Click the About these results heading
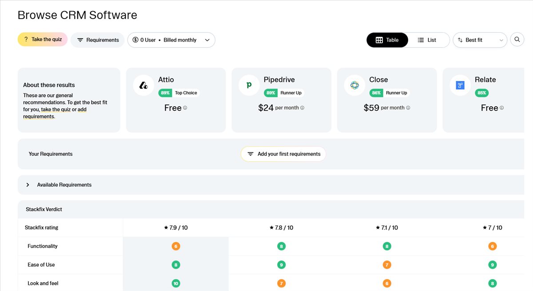 tap(49, 85)
